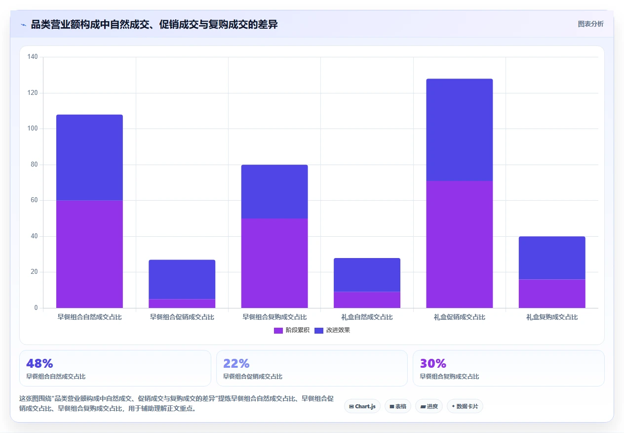The width and height of the screenshot is (624, 433).
Task: Click the 22% value in the stat card
Action: (x=236, y=363)
